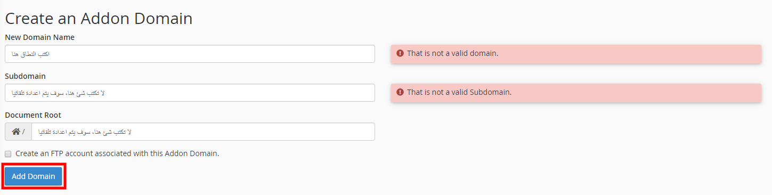The height and width of the screenshot is (195, 772).
Task: Click the New Domain Name label
Action: tap(39, 37)
